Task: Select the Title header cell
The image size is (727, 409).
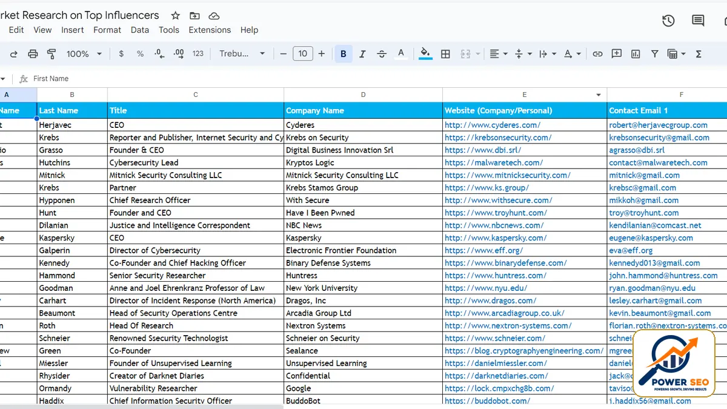Action: pyautogui.click(x=196, y=110)
